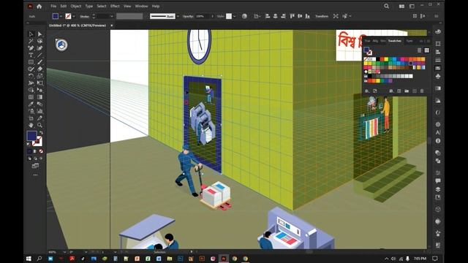Viewport: 468px width, 263px height.
Task: Open the stroke color dropdown in control bar
Action: tap(74, 16)
